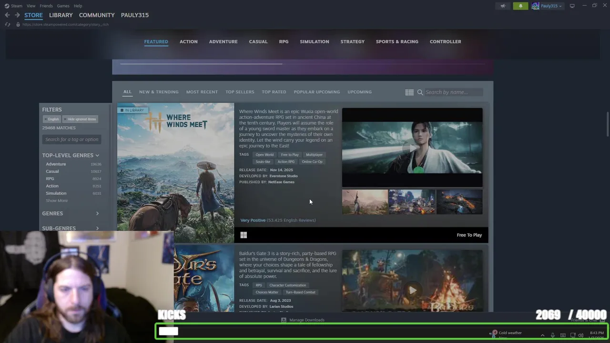Open the Sports & Racing category

point(397,41)
